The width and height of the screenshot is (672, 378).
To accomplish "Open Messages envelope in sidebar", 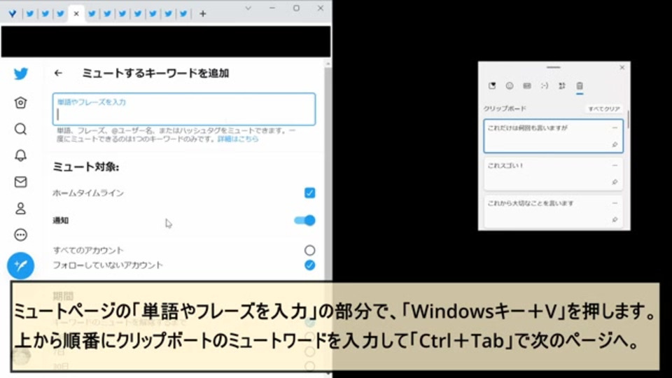I will click(20, 182).
